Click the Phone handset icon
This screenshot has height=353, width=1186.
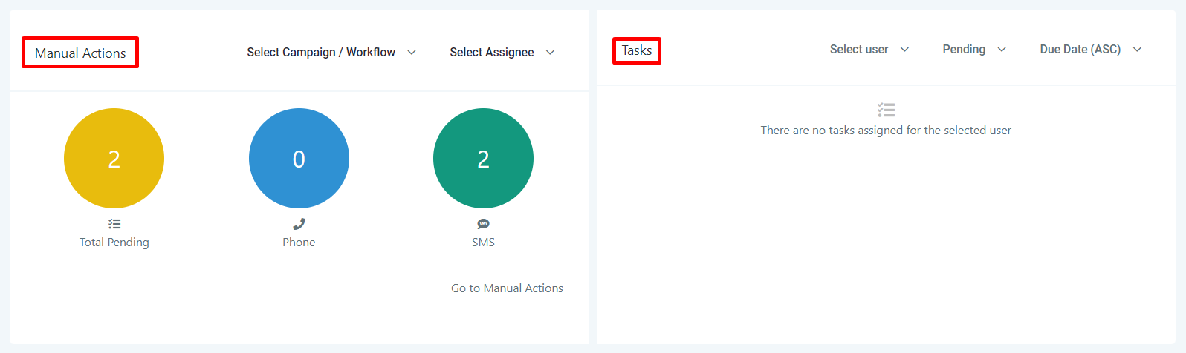click(299, 224)
